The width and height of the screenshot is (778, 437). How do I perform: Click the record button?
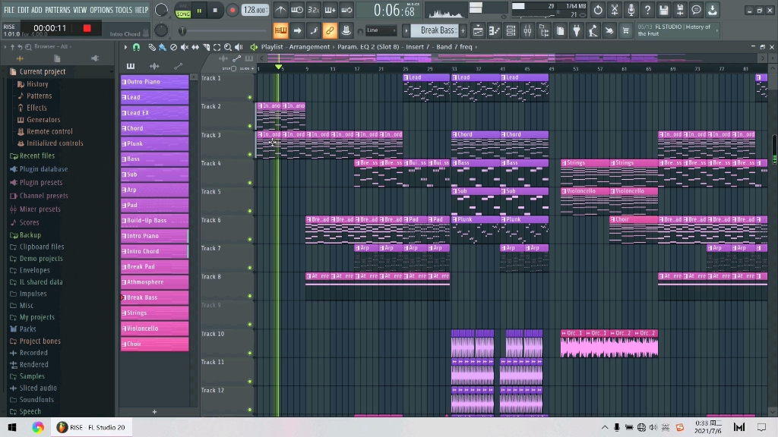tap(232, 11)
